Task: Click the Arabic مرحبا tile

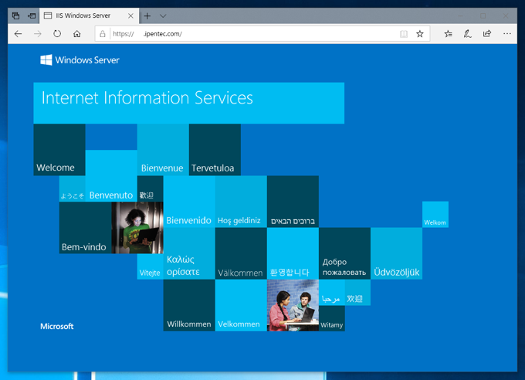Action: pos(332,292)
